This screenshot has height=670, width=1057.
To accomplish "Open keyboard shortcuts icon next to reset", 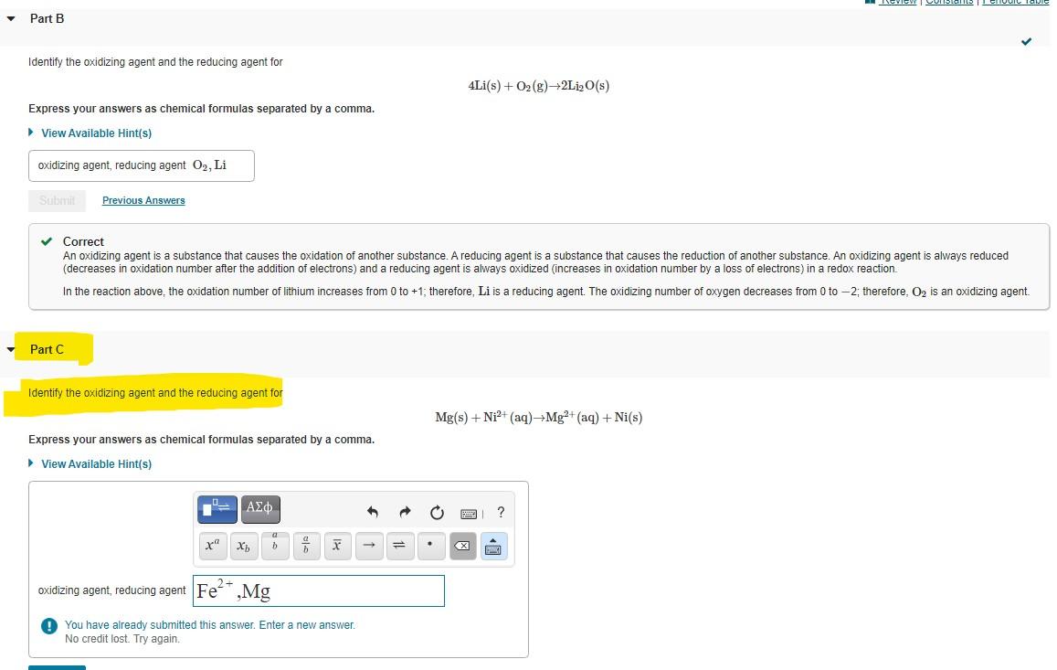I will tap(470, 514).
